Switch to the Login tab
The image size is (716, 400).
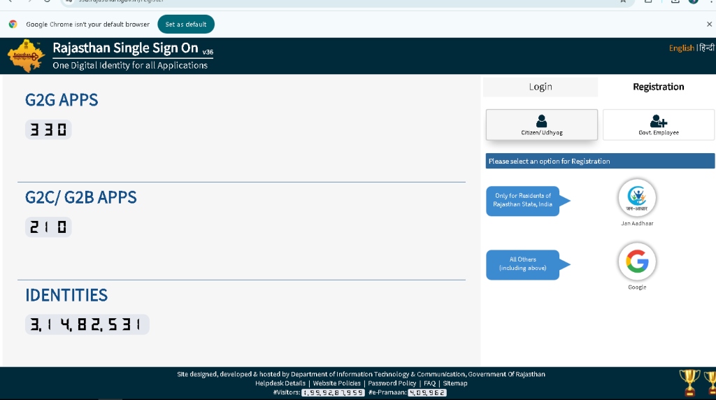point(540,87)
